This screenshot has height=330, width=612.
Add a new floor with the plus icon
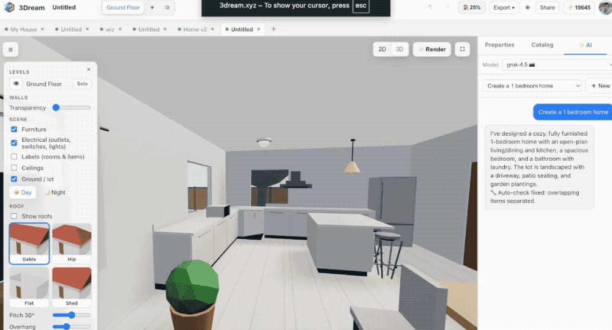(x=152, y=7)
